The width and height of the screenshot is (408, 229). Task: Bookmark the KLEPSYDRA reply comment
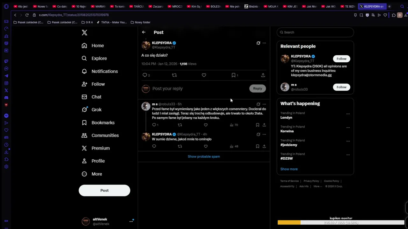click(x=258, y=146)
